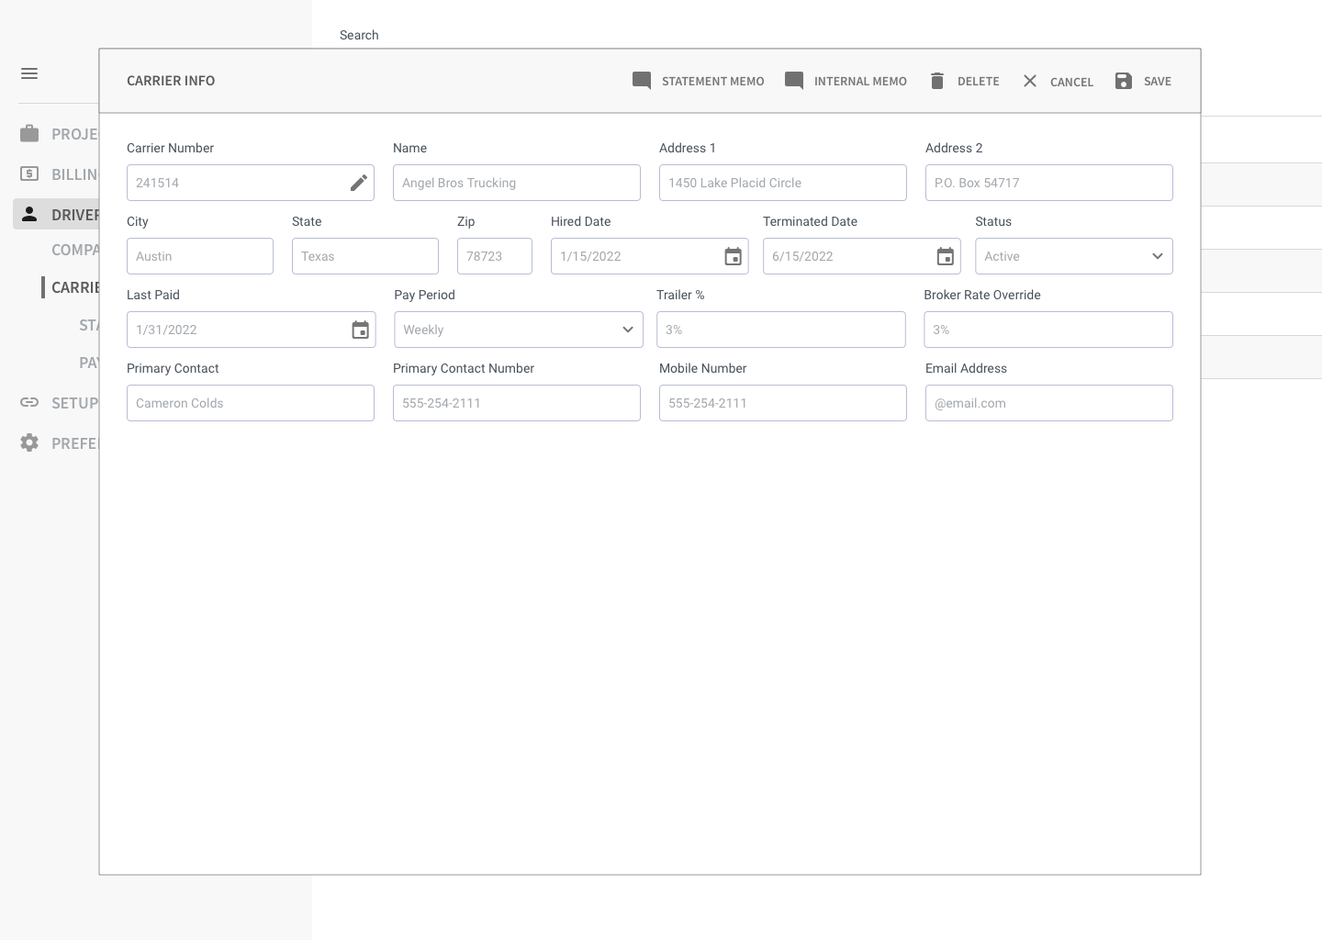This screenshot has width=1322, height=940.
Task: Click the Terminated Date value 6/15/2022
Action: click(802, 256)
